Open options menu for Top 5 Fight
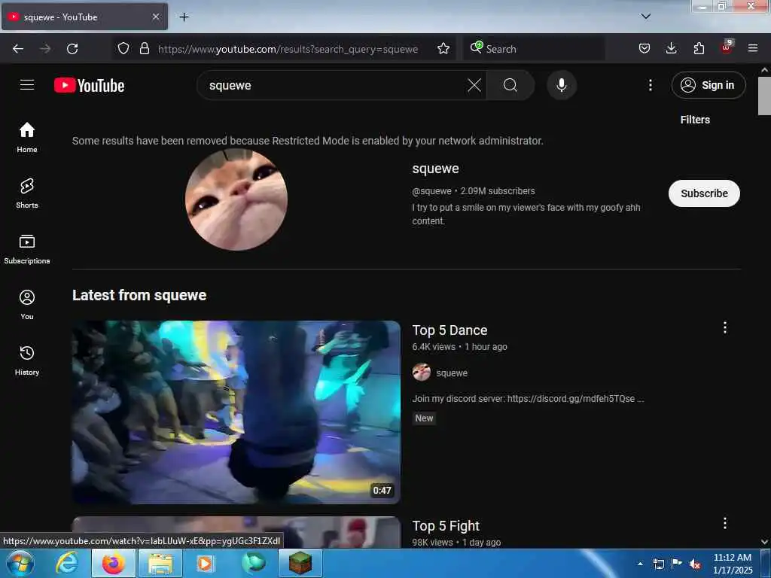The width and height of the screenshot is (771, 578). pos(725,523)
